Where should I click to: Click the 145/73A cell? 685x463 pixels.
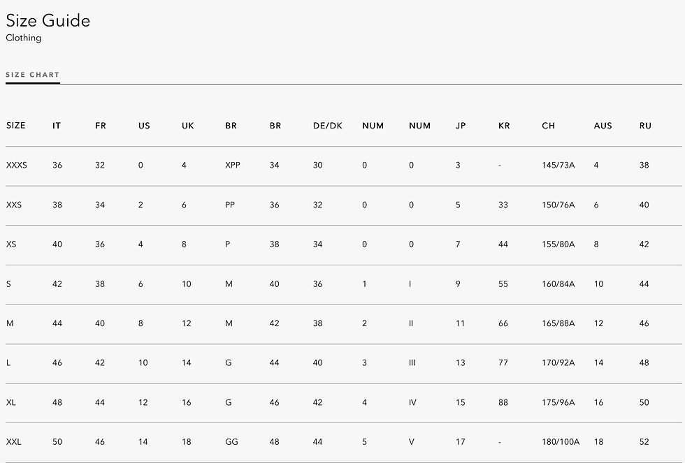[558, 166]
